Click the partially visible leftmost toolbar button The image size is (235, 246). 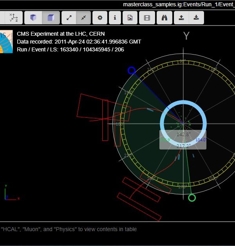(x=2, y=18)
